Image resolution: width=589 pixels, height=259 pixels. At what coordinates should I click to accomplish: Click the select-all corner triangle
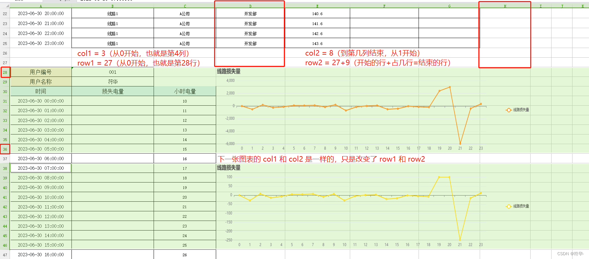[7, 6]
